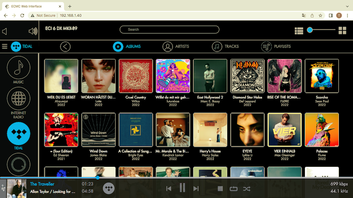Click the playback progress bar handle

coord(98,178)
